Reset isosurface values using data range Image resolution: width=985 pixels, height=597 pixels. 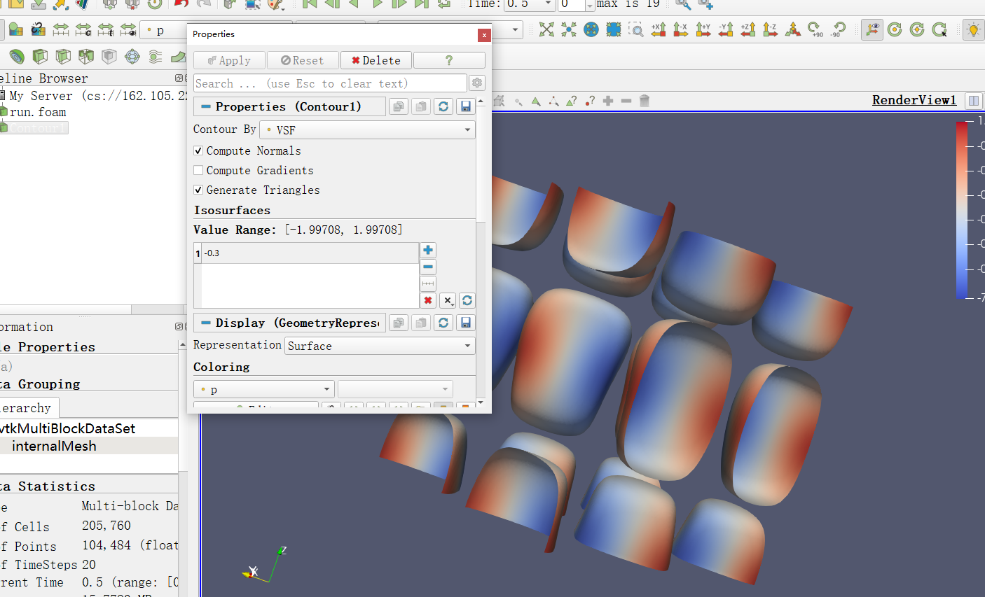(467, 300)
